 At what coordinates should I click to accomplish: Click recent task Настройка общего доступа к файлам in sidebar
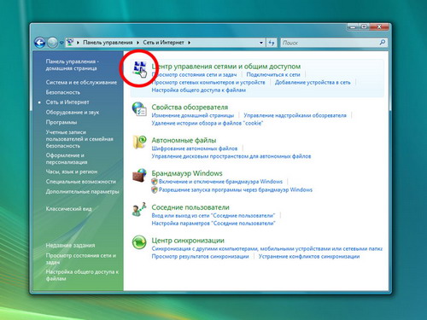[x=82, y=275]
